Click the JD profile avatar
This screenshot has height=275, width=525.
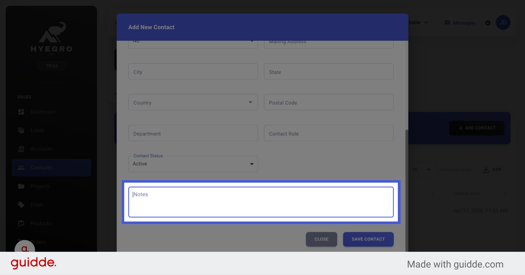coord(503,22)
